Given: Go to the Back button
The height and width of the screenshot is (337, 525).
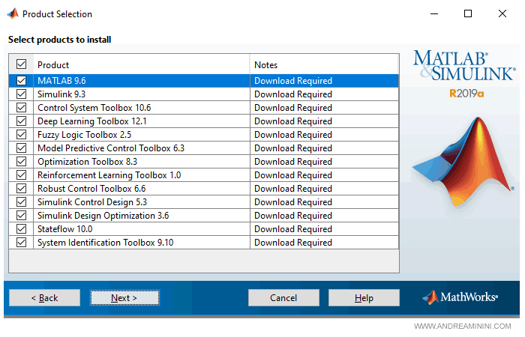Looking at the screenshot, I should [44, 297].
